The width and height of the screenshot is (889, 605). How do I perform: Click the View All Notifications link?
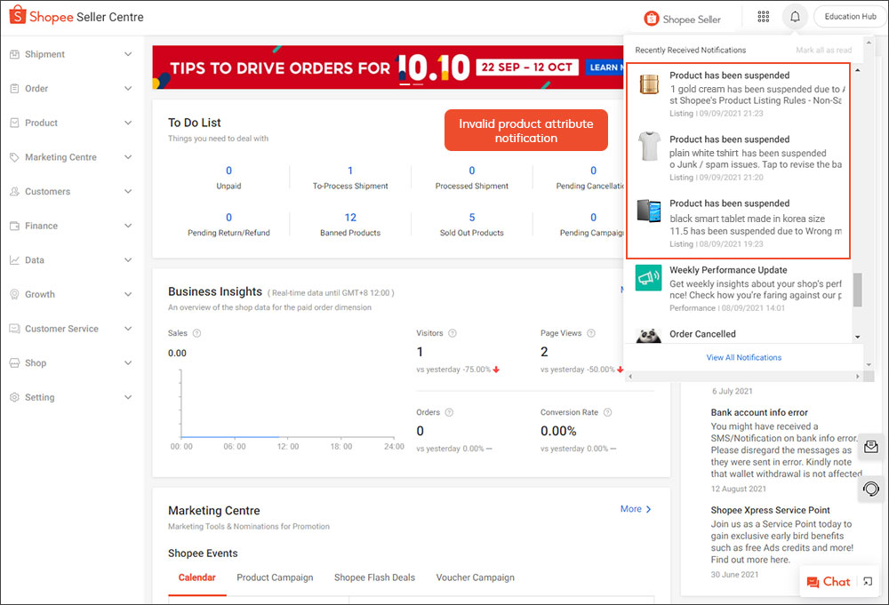pyautogui.click(x=743, y=356)
